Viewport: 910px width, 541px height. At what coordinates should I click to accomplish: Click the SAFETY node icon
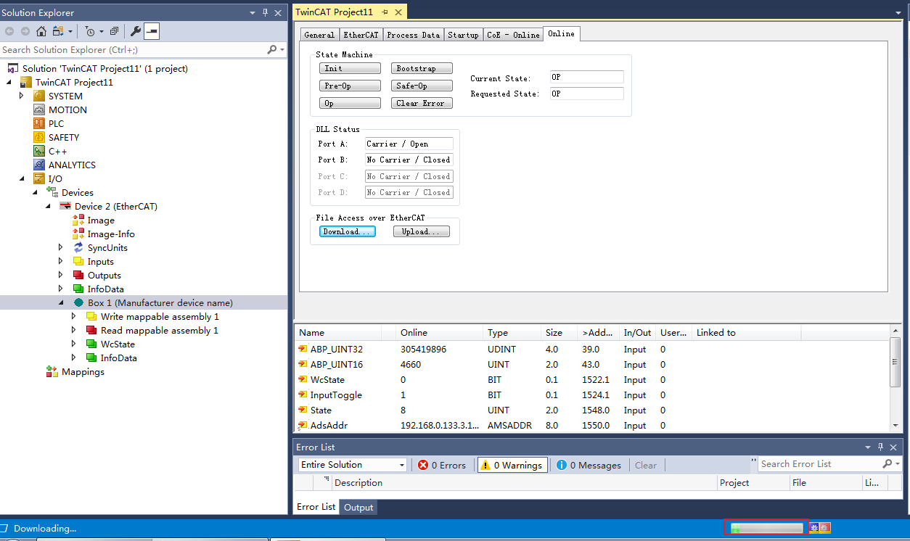pyautogui.click(x=39, y=137)
